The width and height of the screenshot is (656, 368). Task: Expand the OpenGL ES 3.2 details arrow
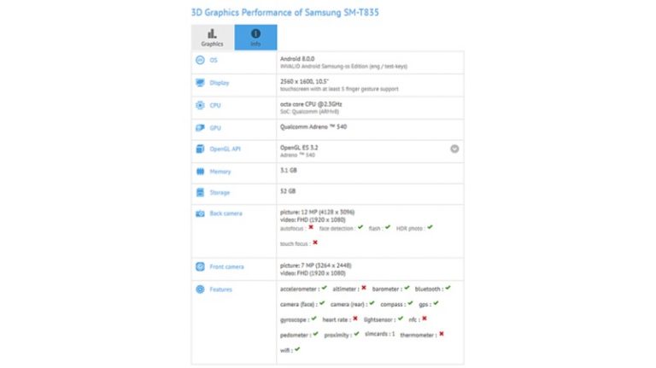[454, 149]
